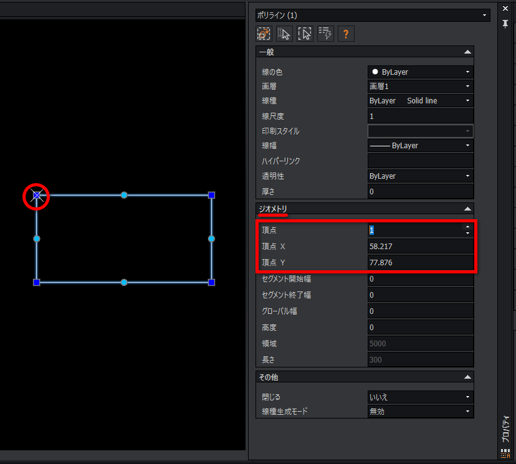Open the 線の色 ByLayer color dropdown

420,72
